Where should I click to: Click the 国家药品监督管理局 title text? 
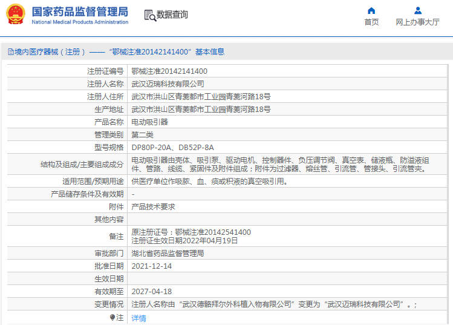(x=79, y=11)
